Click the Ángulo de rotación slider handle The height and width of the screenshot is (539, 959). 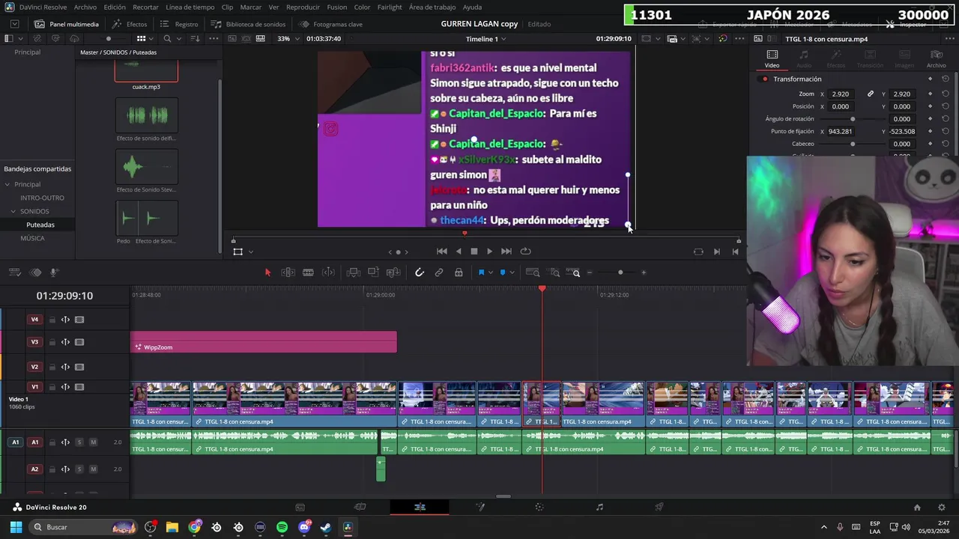click(x=853, y=119)
